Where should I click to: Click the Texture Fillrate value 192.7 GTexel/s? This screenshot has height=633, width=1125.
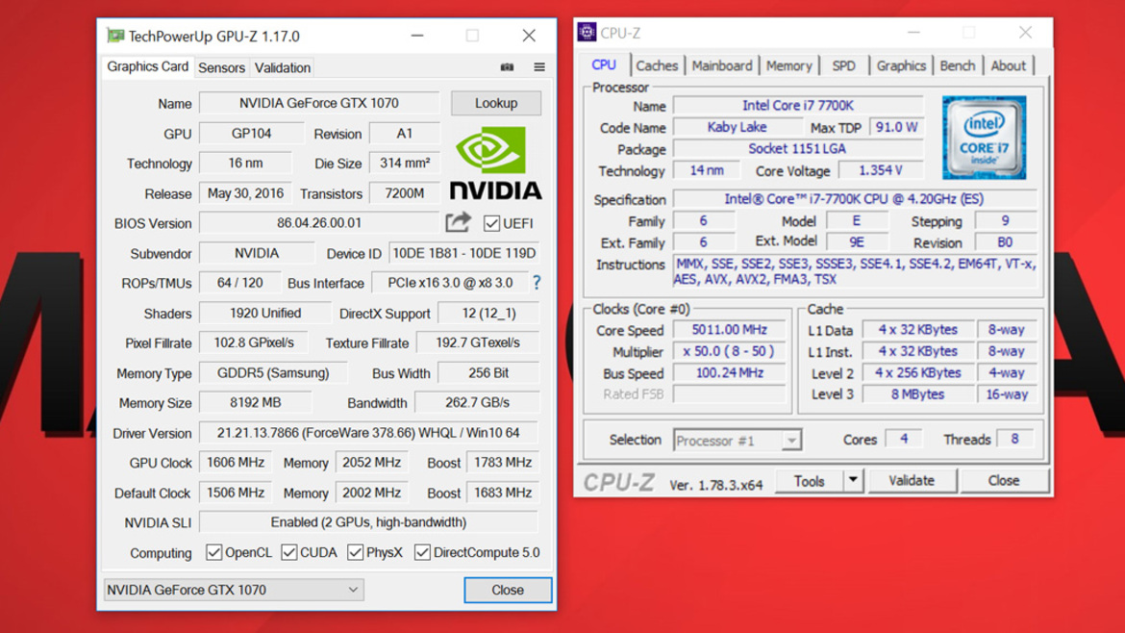[x=477, y=342]
